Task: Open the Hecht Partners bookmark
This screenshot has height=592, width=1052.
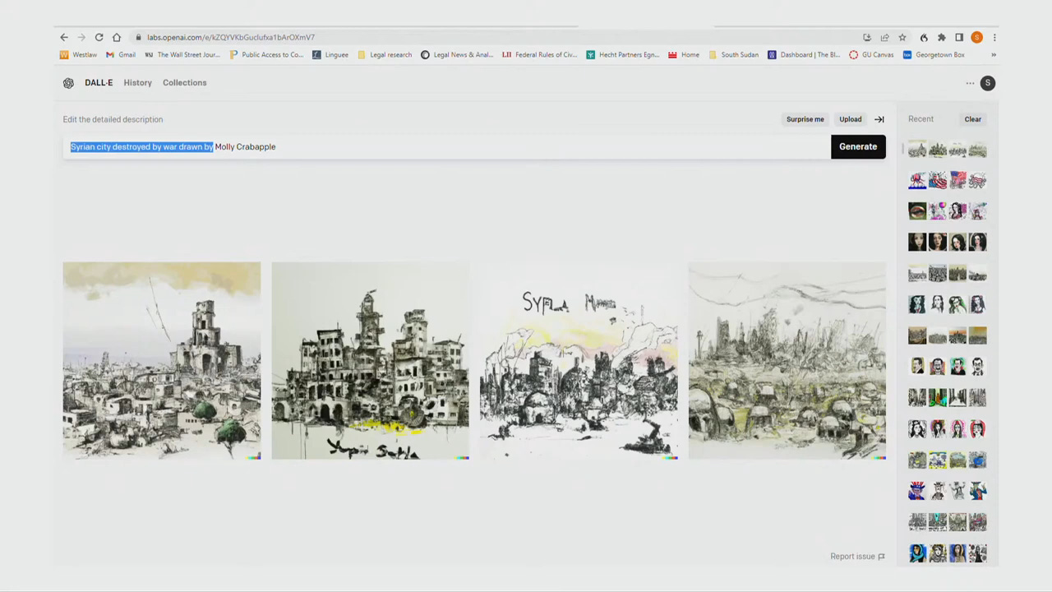Action: tap(623, 55)
